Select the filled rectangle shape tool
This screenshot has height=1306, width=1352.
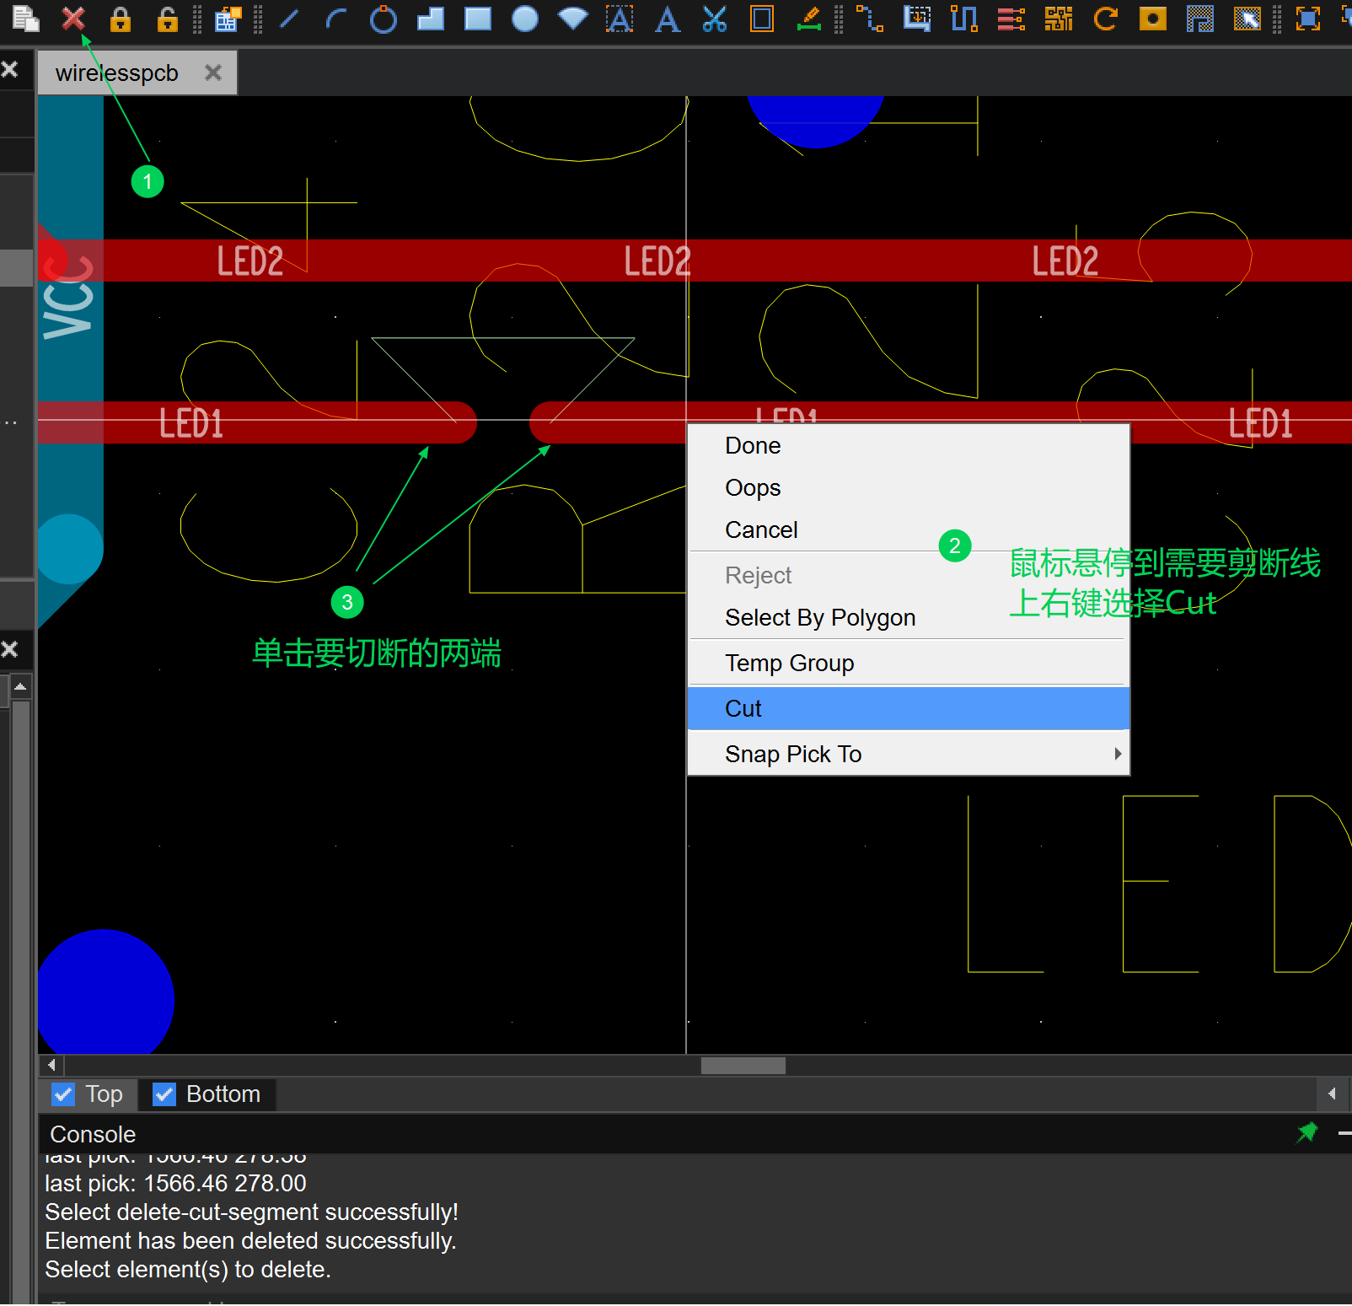pyautogui.click(x=478, y=19)
